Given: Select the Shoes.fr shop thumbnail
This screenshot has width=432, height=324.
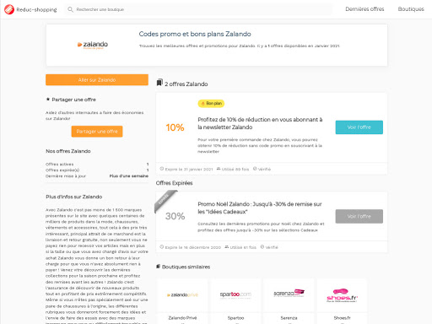Looking at the screenshot, I should pos(342,295).
